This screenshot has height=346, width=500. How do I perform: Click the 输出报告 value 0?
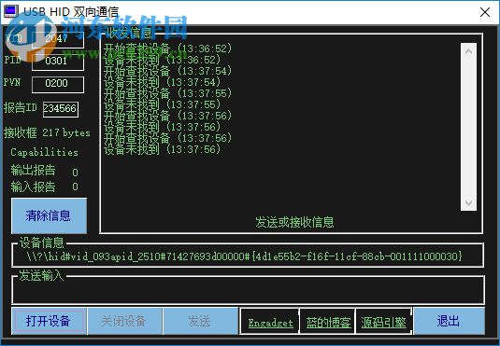pyautogui.click(x=75, y=173)
